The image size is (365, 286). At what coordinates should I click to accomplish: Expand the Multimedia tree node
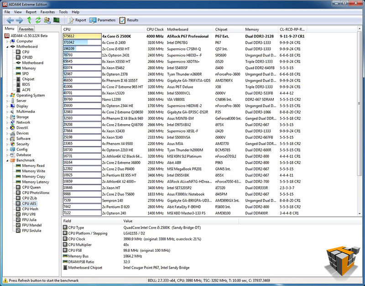click(x=7, y=112)
